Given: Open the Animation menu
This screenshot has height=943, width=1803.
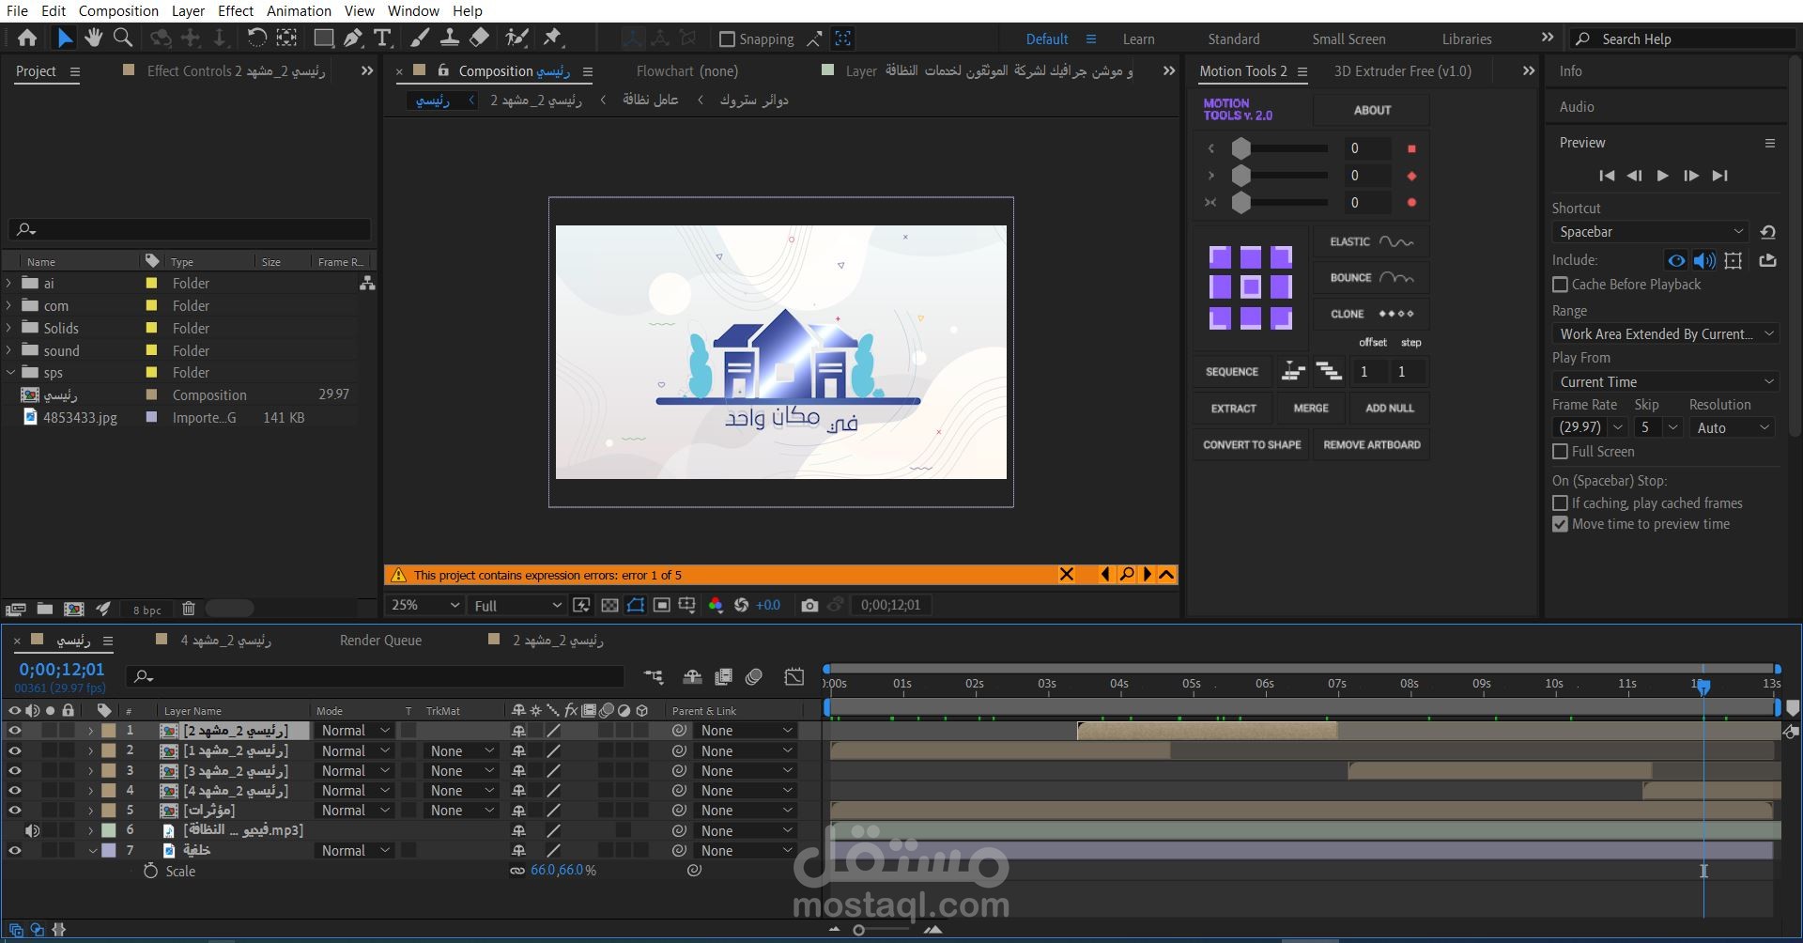Looking at the screenshot, I should click(x=299, y=11).
